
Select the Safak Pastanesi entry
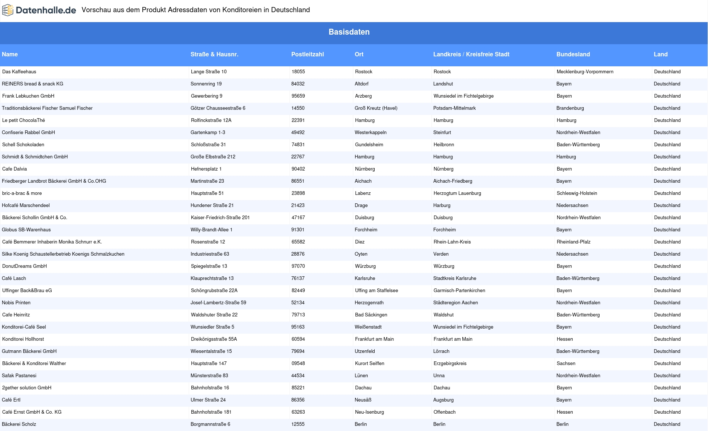19,376
